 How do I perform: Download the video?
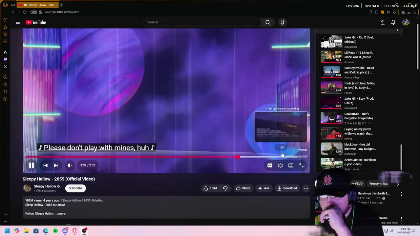287,188
